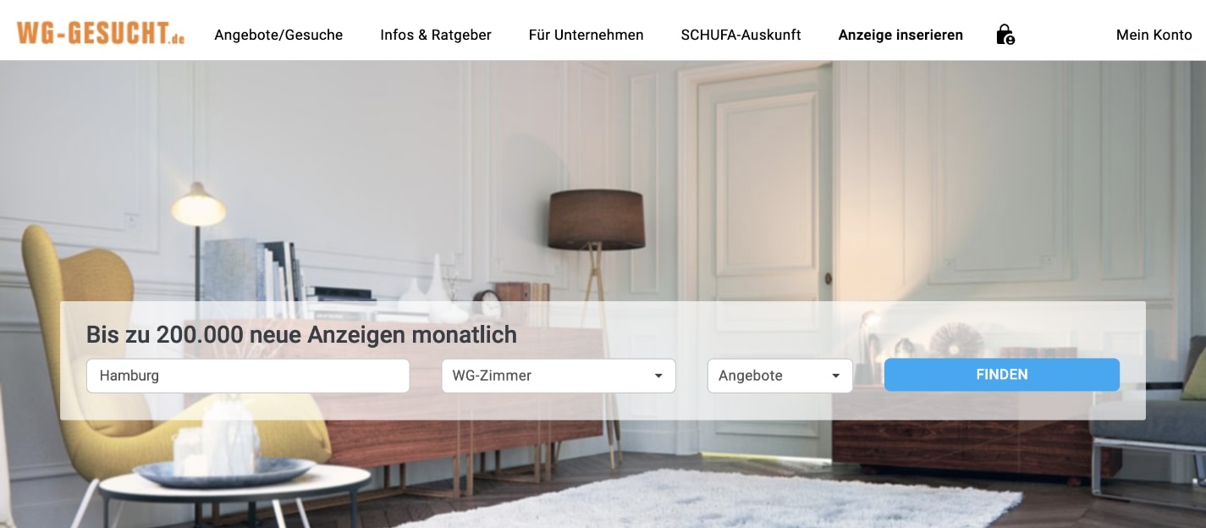Click the floor lamp's brown lampshade
Screen dimensions: 1206x528
tap(596, 218)
